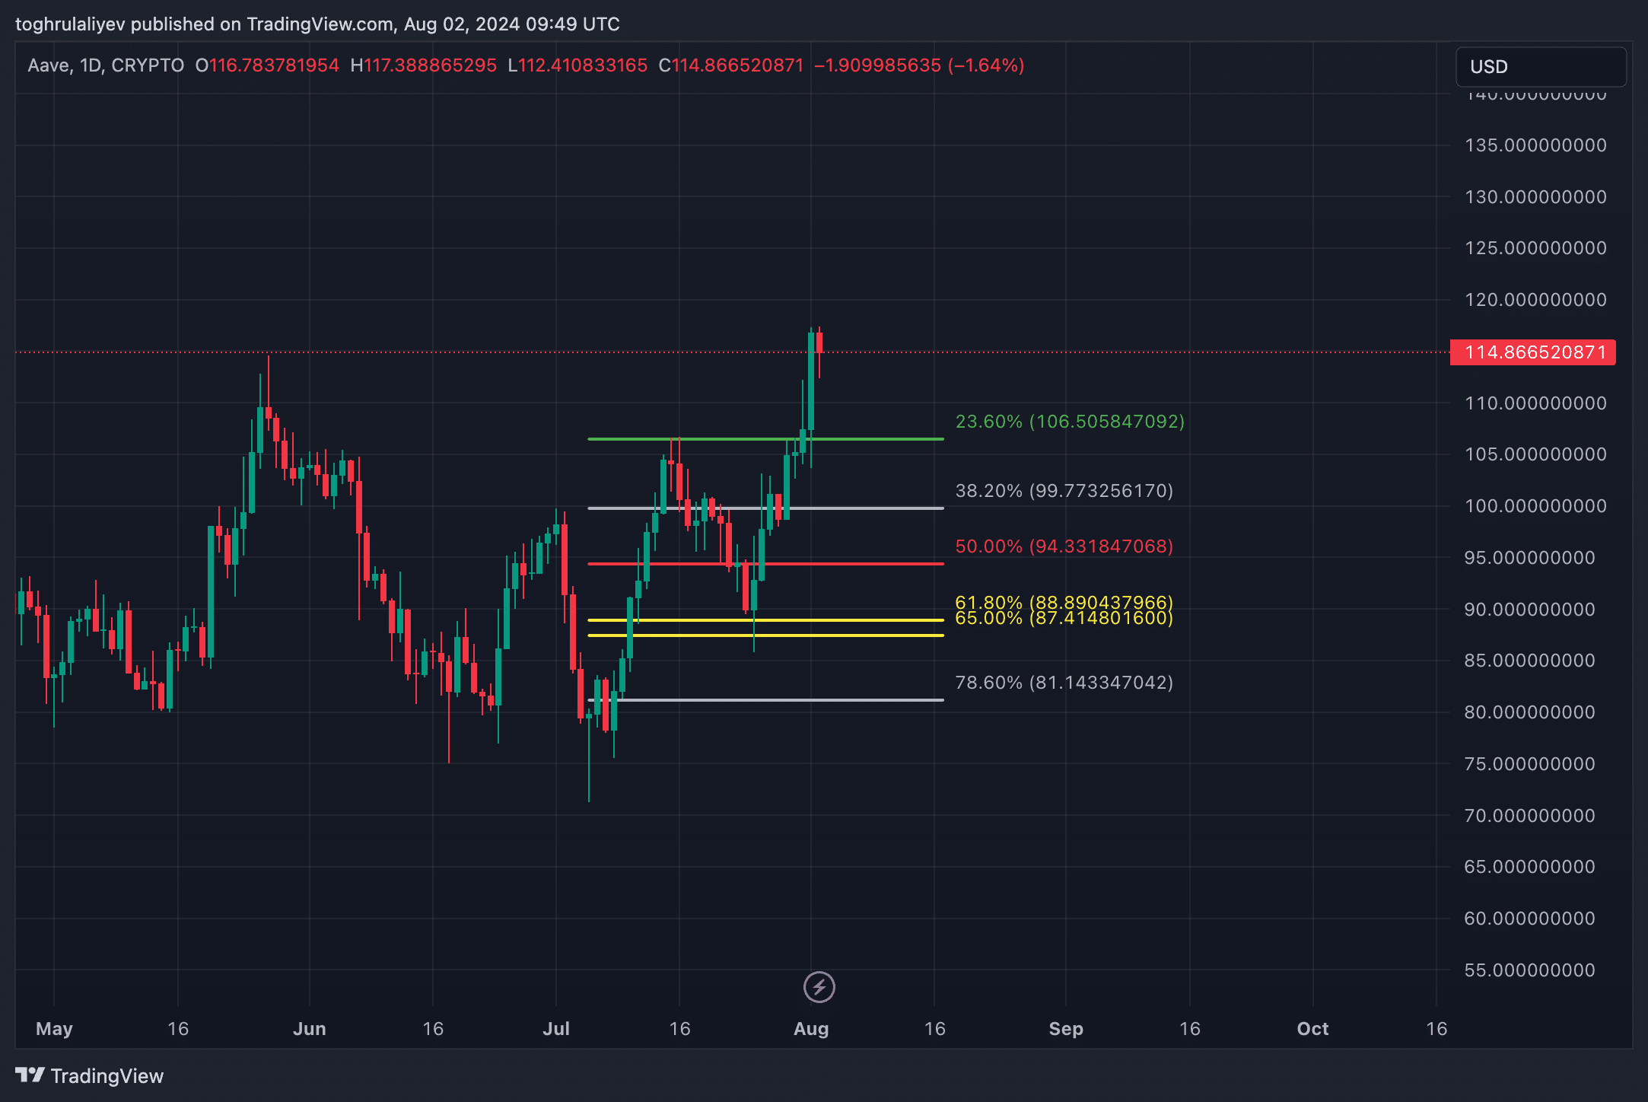Image resolution: width=1648 pixels, height=1102 pixels.
Task: Select the 38.20% (99.773256170) label
Action: tap(1064, 491)
